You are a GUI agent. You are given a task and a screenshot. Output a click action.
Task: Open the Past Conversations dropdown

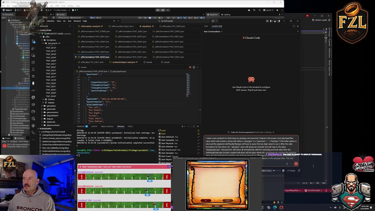coord(213,31)
